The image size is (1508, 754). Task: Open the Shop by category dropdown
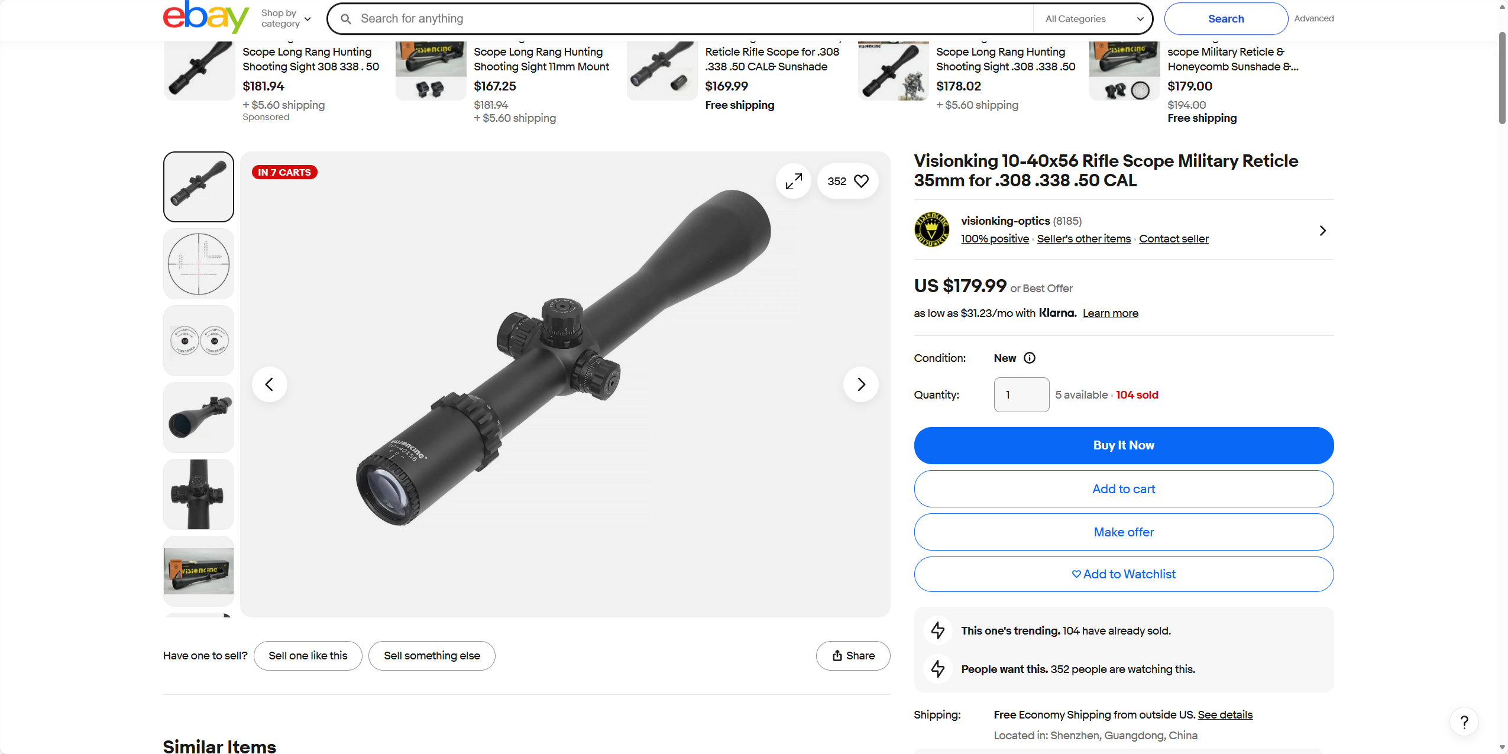pos(286,18)
